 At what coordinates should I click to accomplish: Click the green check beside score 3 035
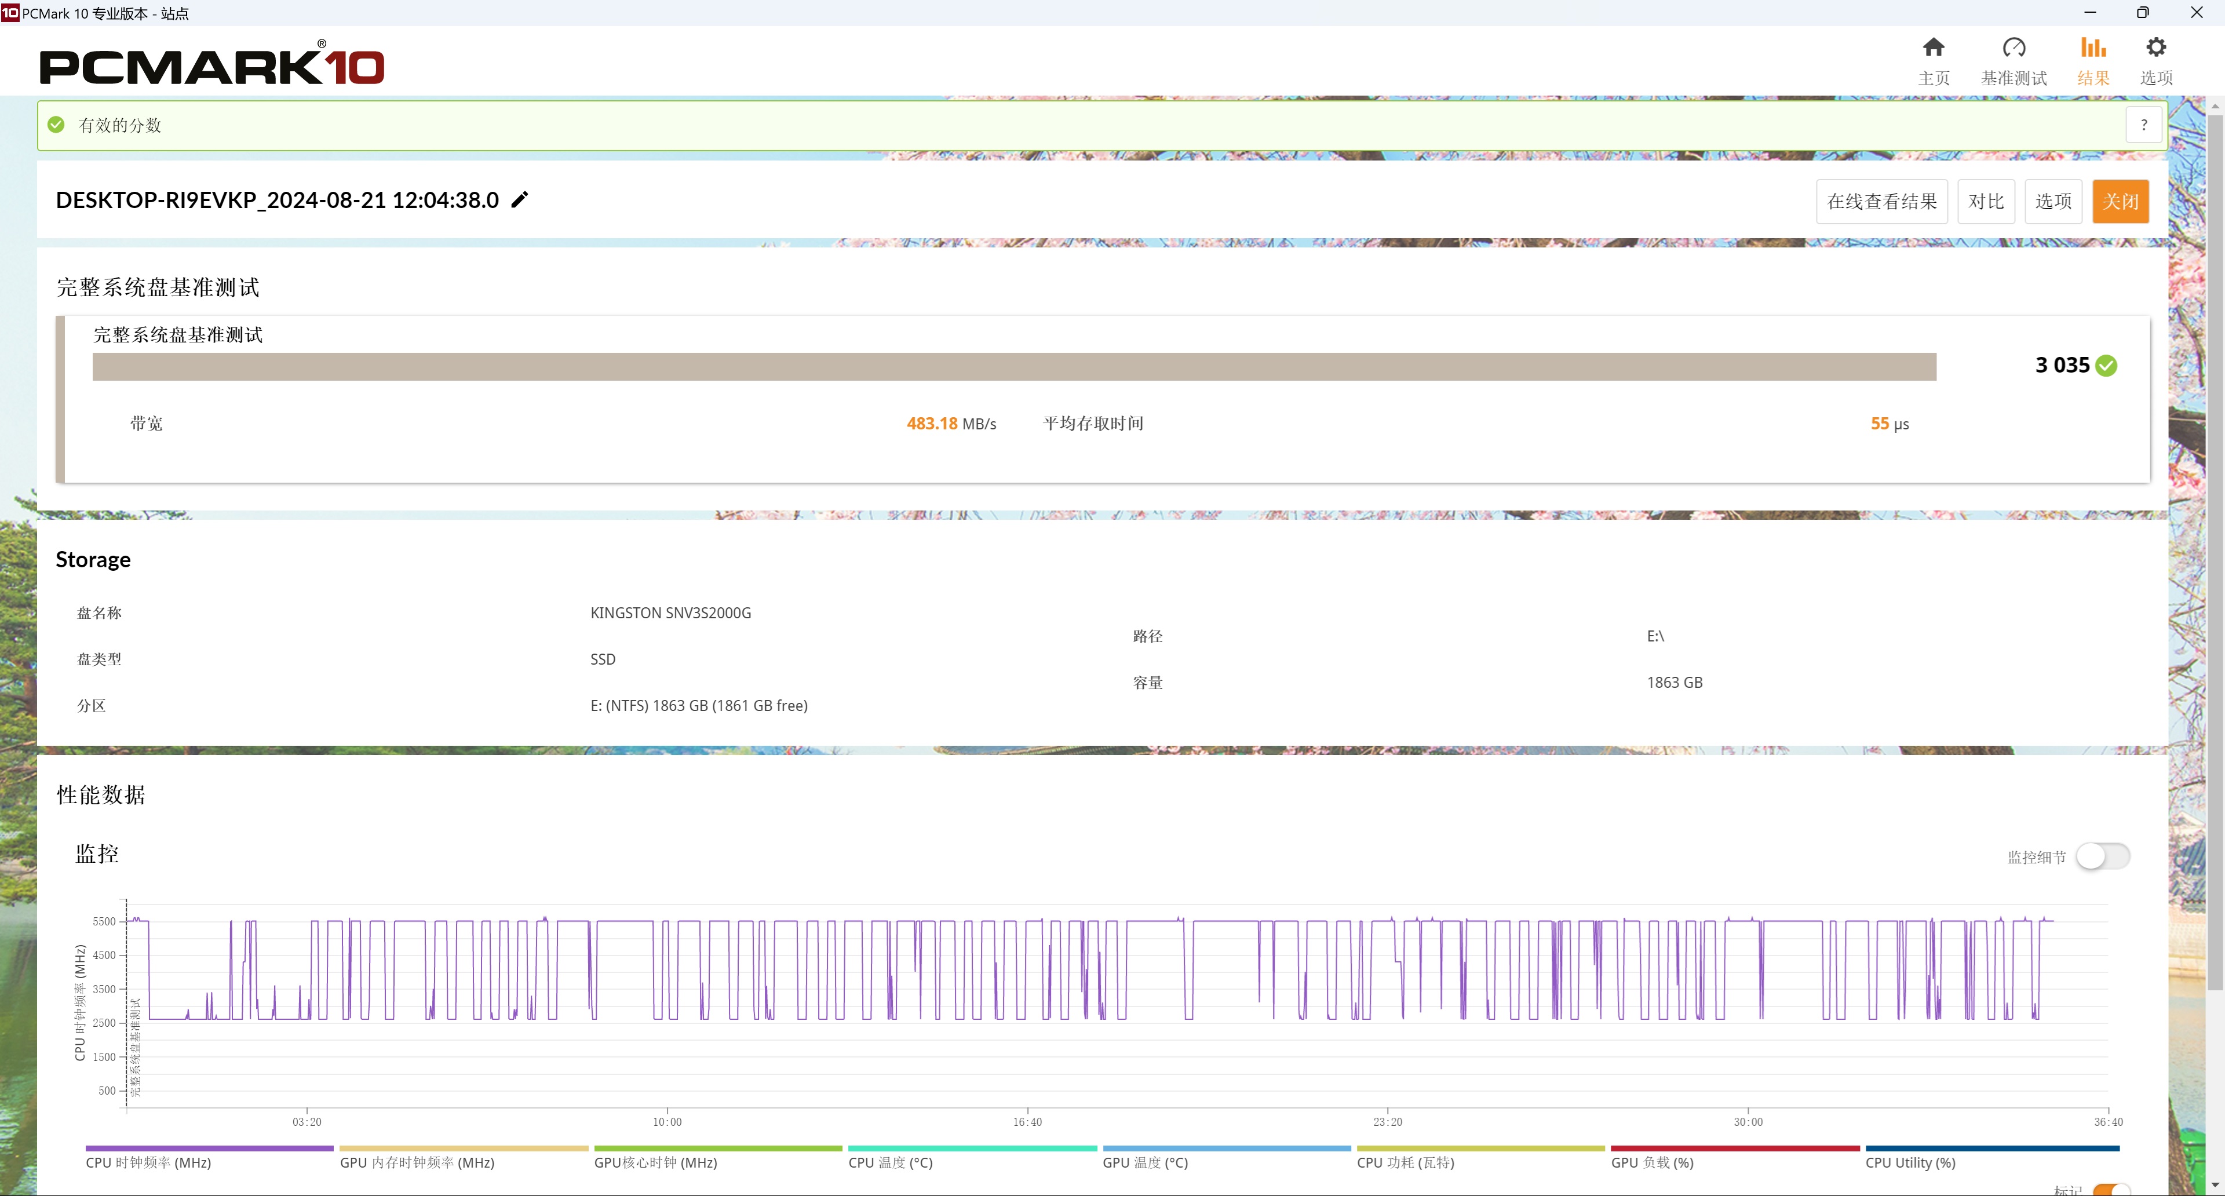pyautogui.click(x=2107, y=365)
